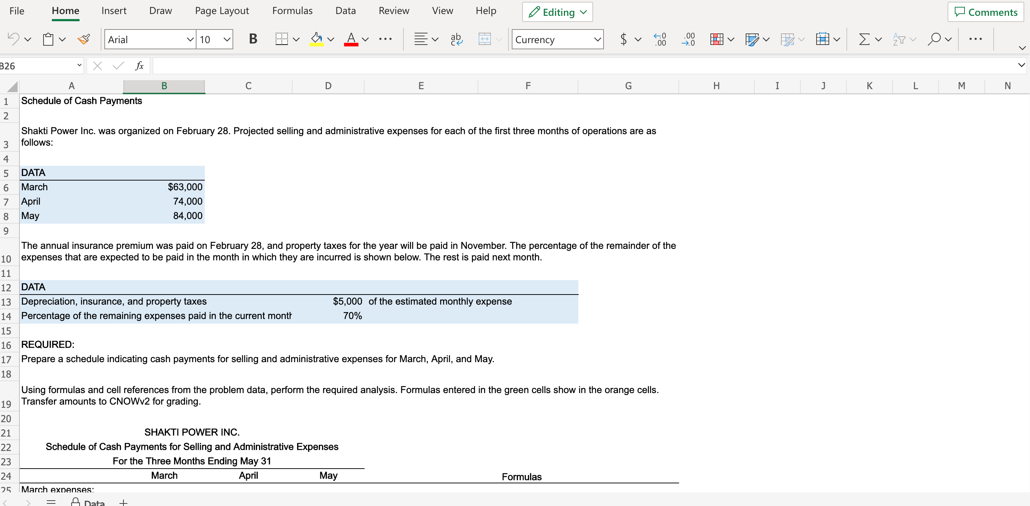Open the Comments pane
Image resolution: width=1030 pixels, height=506 pixels.
pos(986,12)
